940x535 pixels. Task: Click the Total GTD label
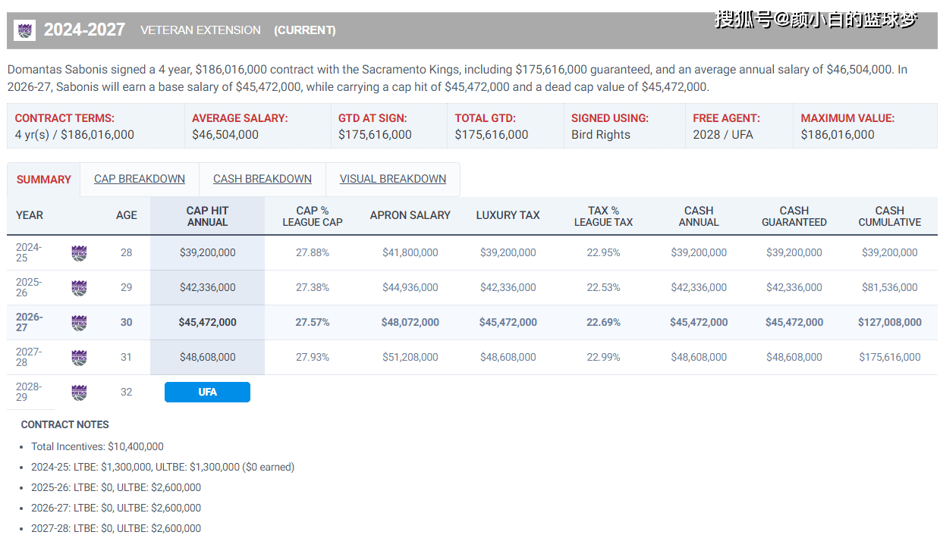click(486, 118)
